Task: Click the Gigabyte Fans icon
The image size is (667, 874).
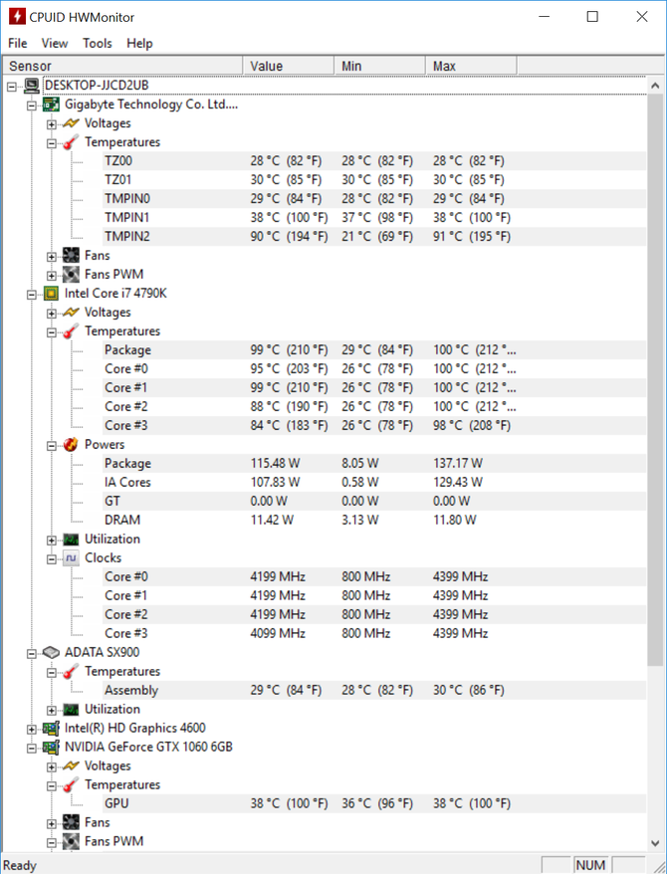Action: 71,255
